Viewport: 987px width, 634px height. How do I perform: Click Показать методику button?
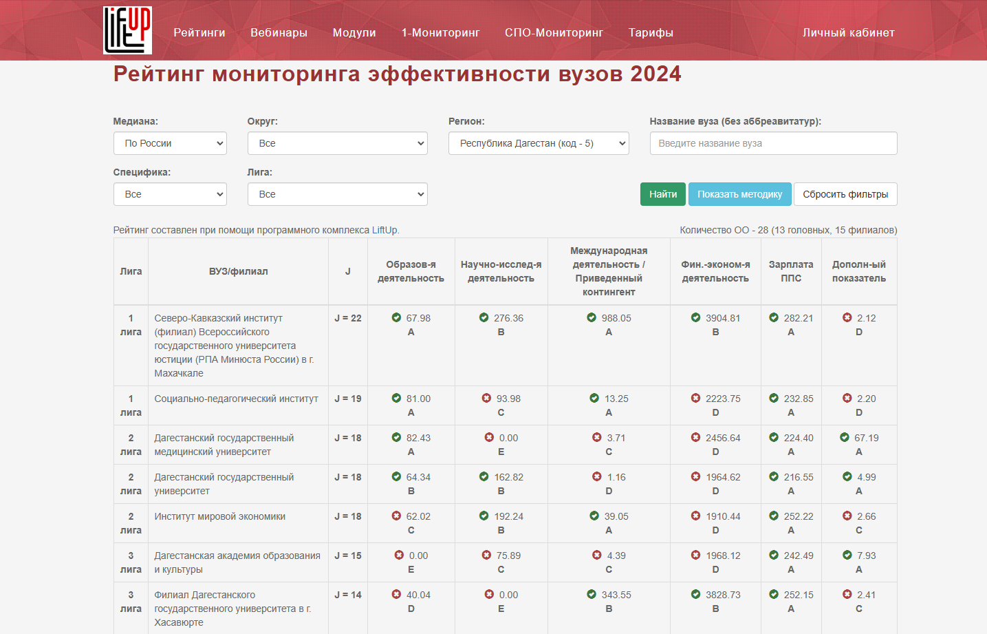tap(740, 194)
